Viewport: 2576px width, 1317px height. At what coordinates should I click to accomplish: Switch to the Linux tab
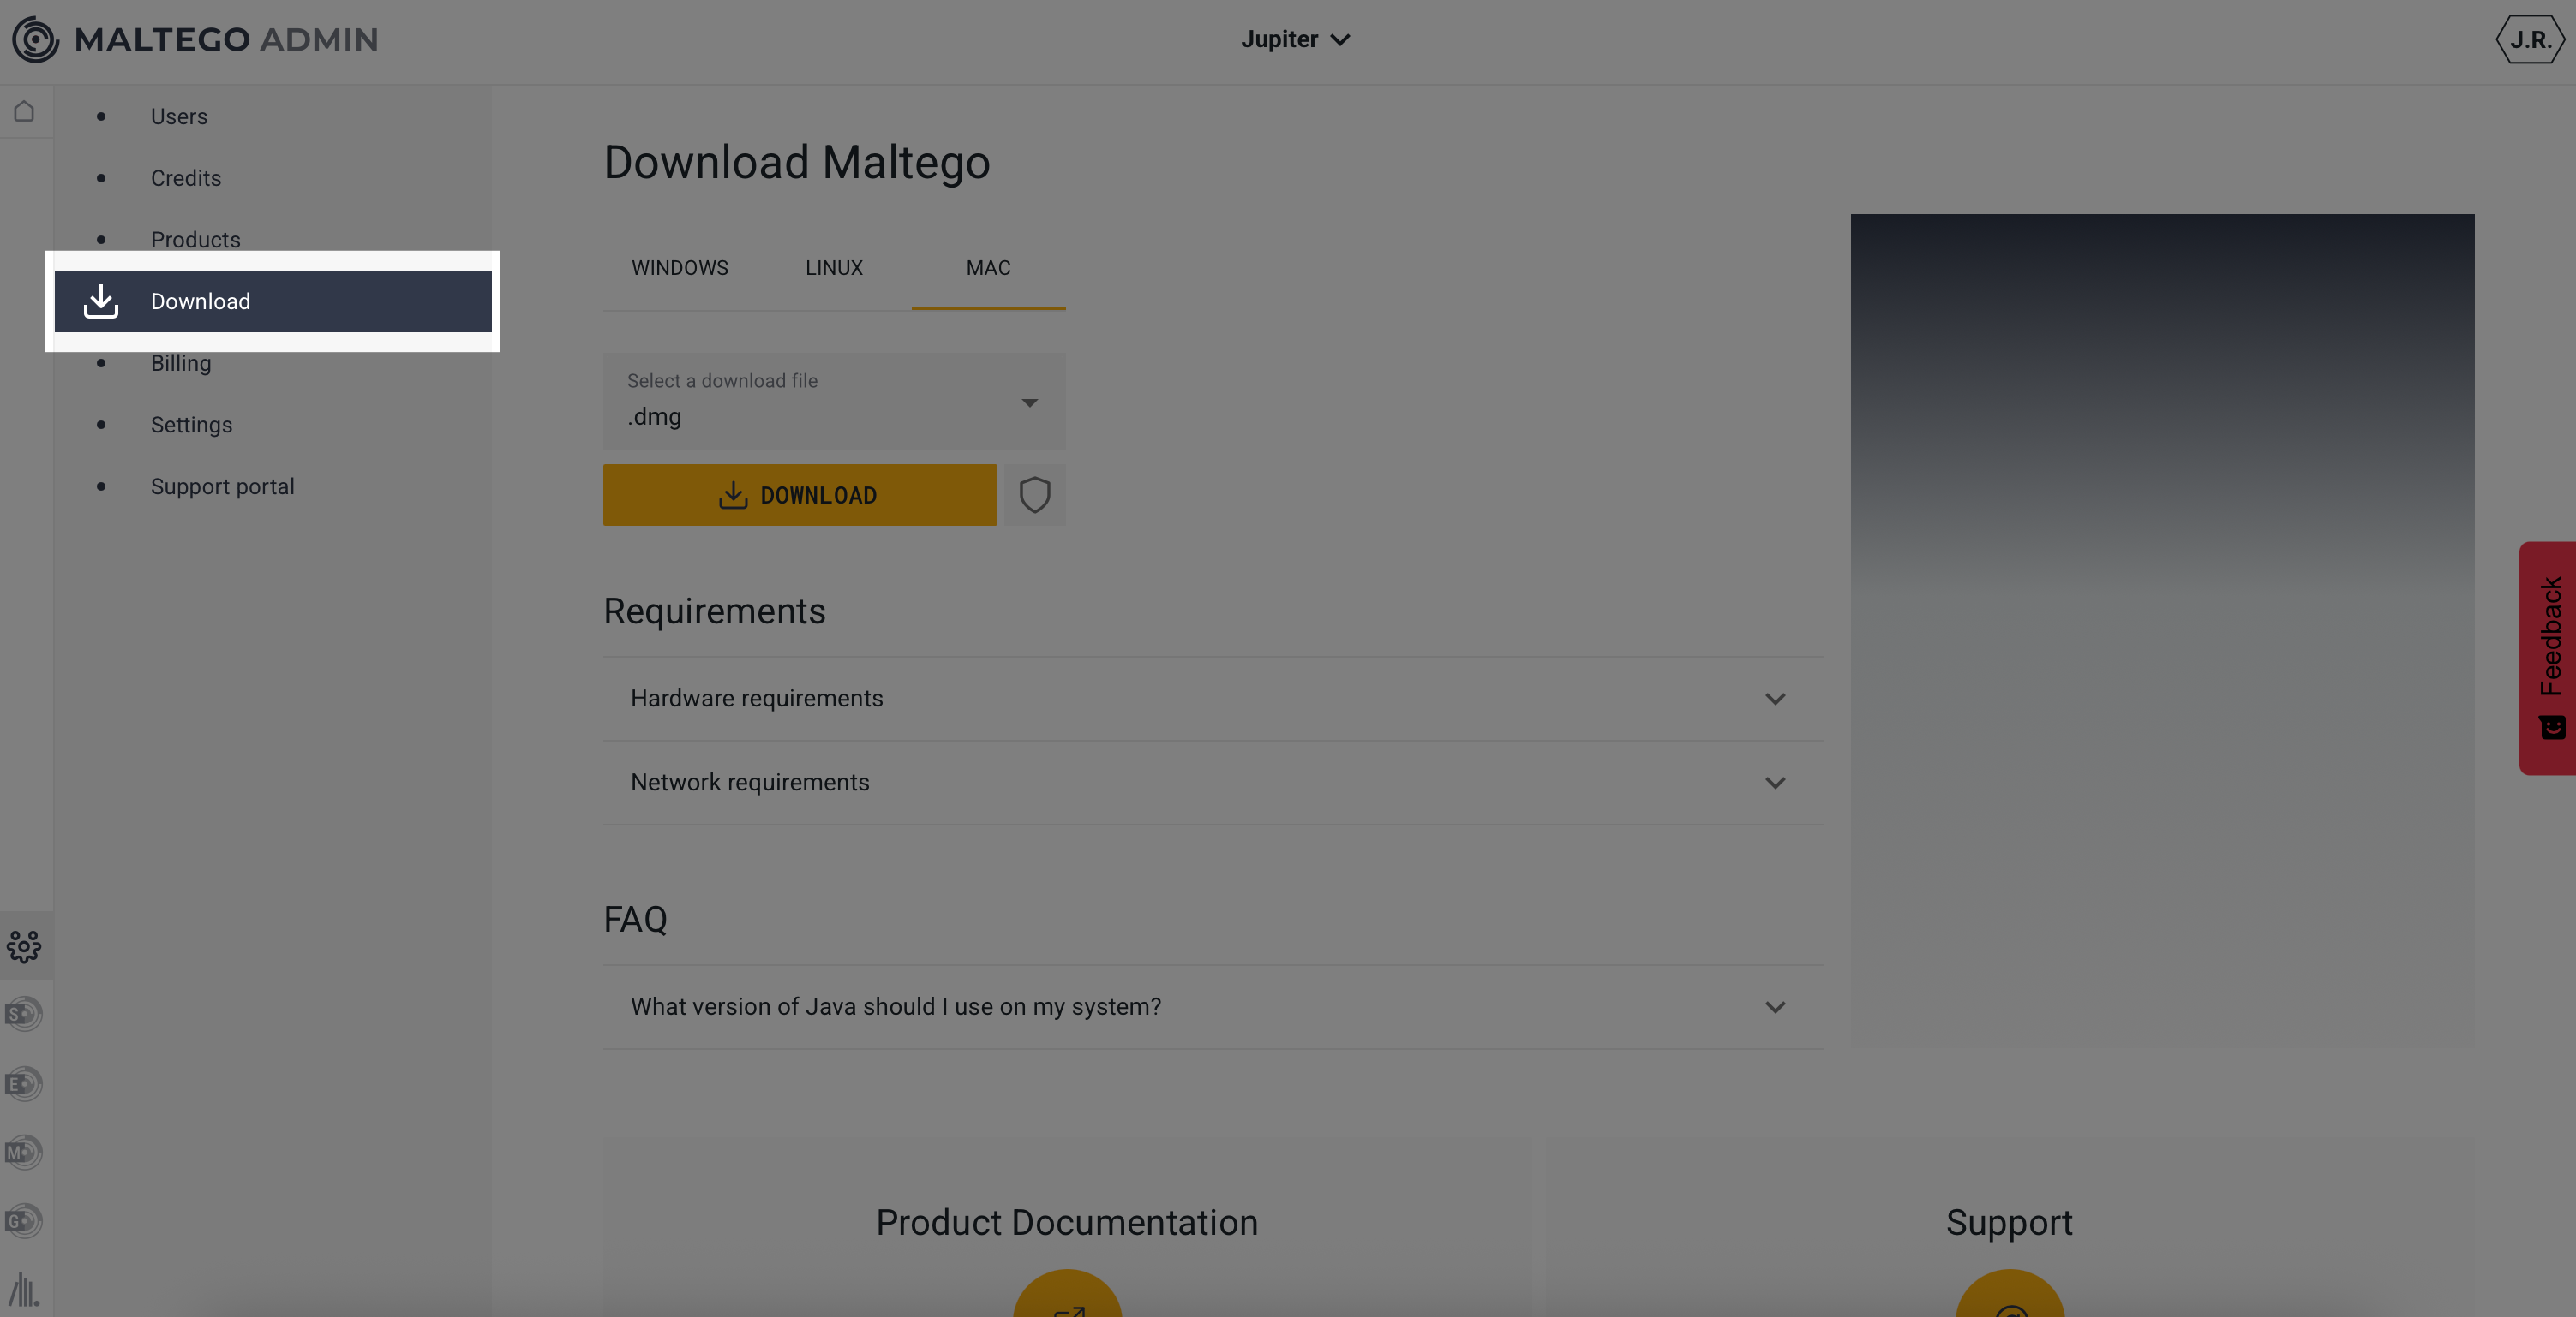click(834, 268)
